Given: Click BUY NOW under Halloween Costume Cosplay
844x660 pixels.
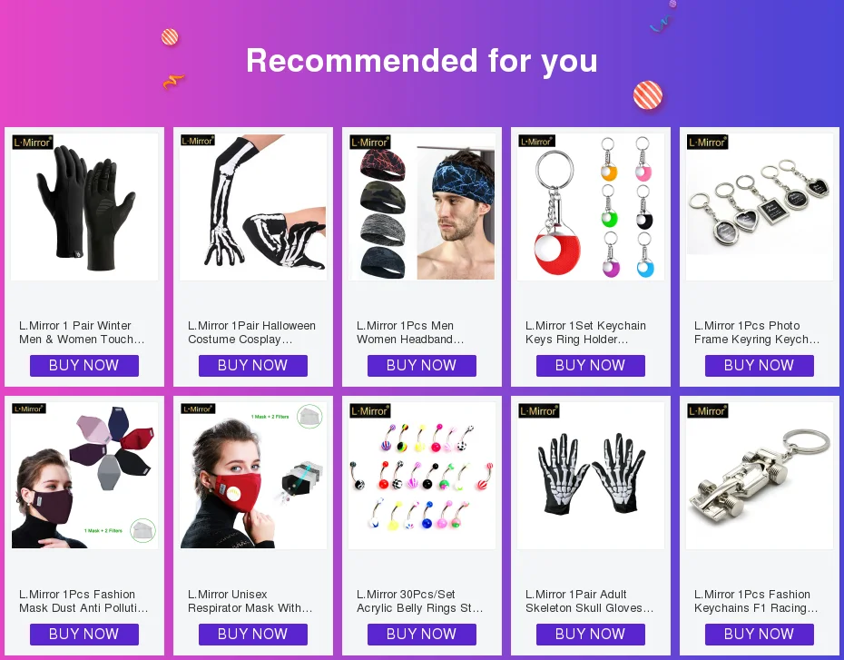Looking at the screenshot, I should pos(253,366).
